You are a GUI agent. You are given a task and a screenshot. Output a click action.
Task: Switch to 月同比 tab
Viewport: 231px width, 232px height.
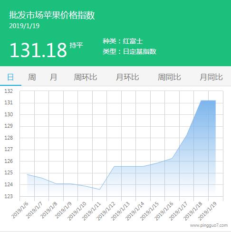(212, 77)
